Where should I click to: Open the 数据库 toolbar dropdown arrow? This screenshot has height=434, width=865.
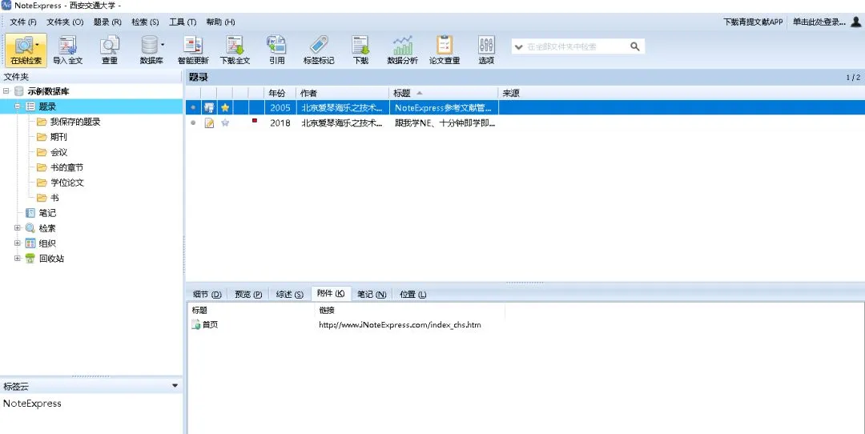click(162, 45)
